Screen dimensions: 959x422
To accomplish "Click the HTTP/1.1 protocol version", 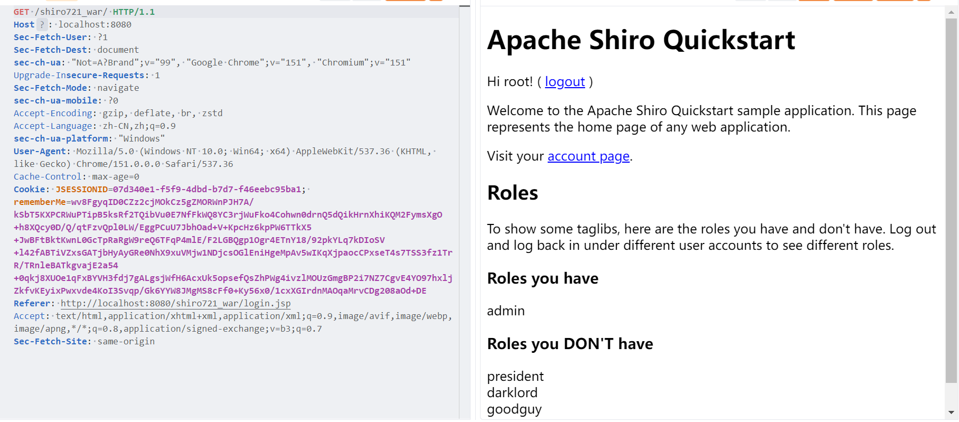I will [x=134, y=12].
